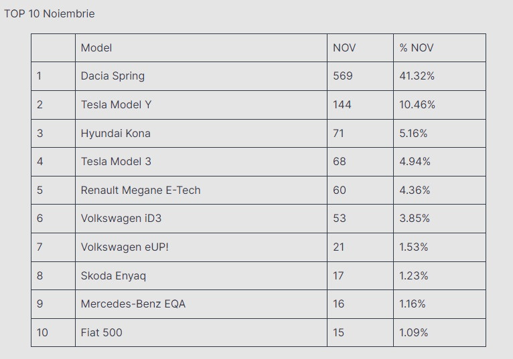The image size is (513, 359).
Task: Select the "Model" column header
Action: [96, 47]
